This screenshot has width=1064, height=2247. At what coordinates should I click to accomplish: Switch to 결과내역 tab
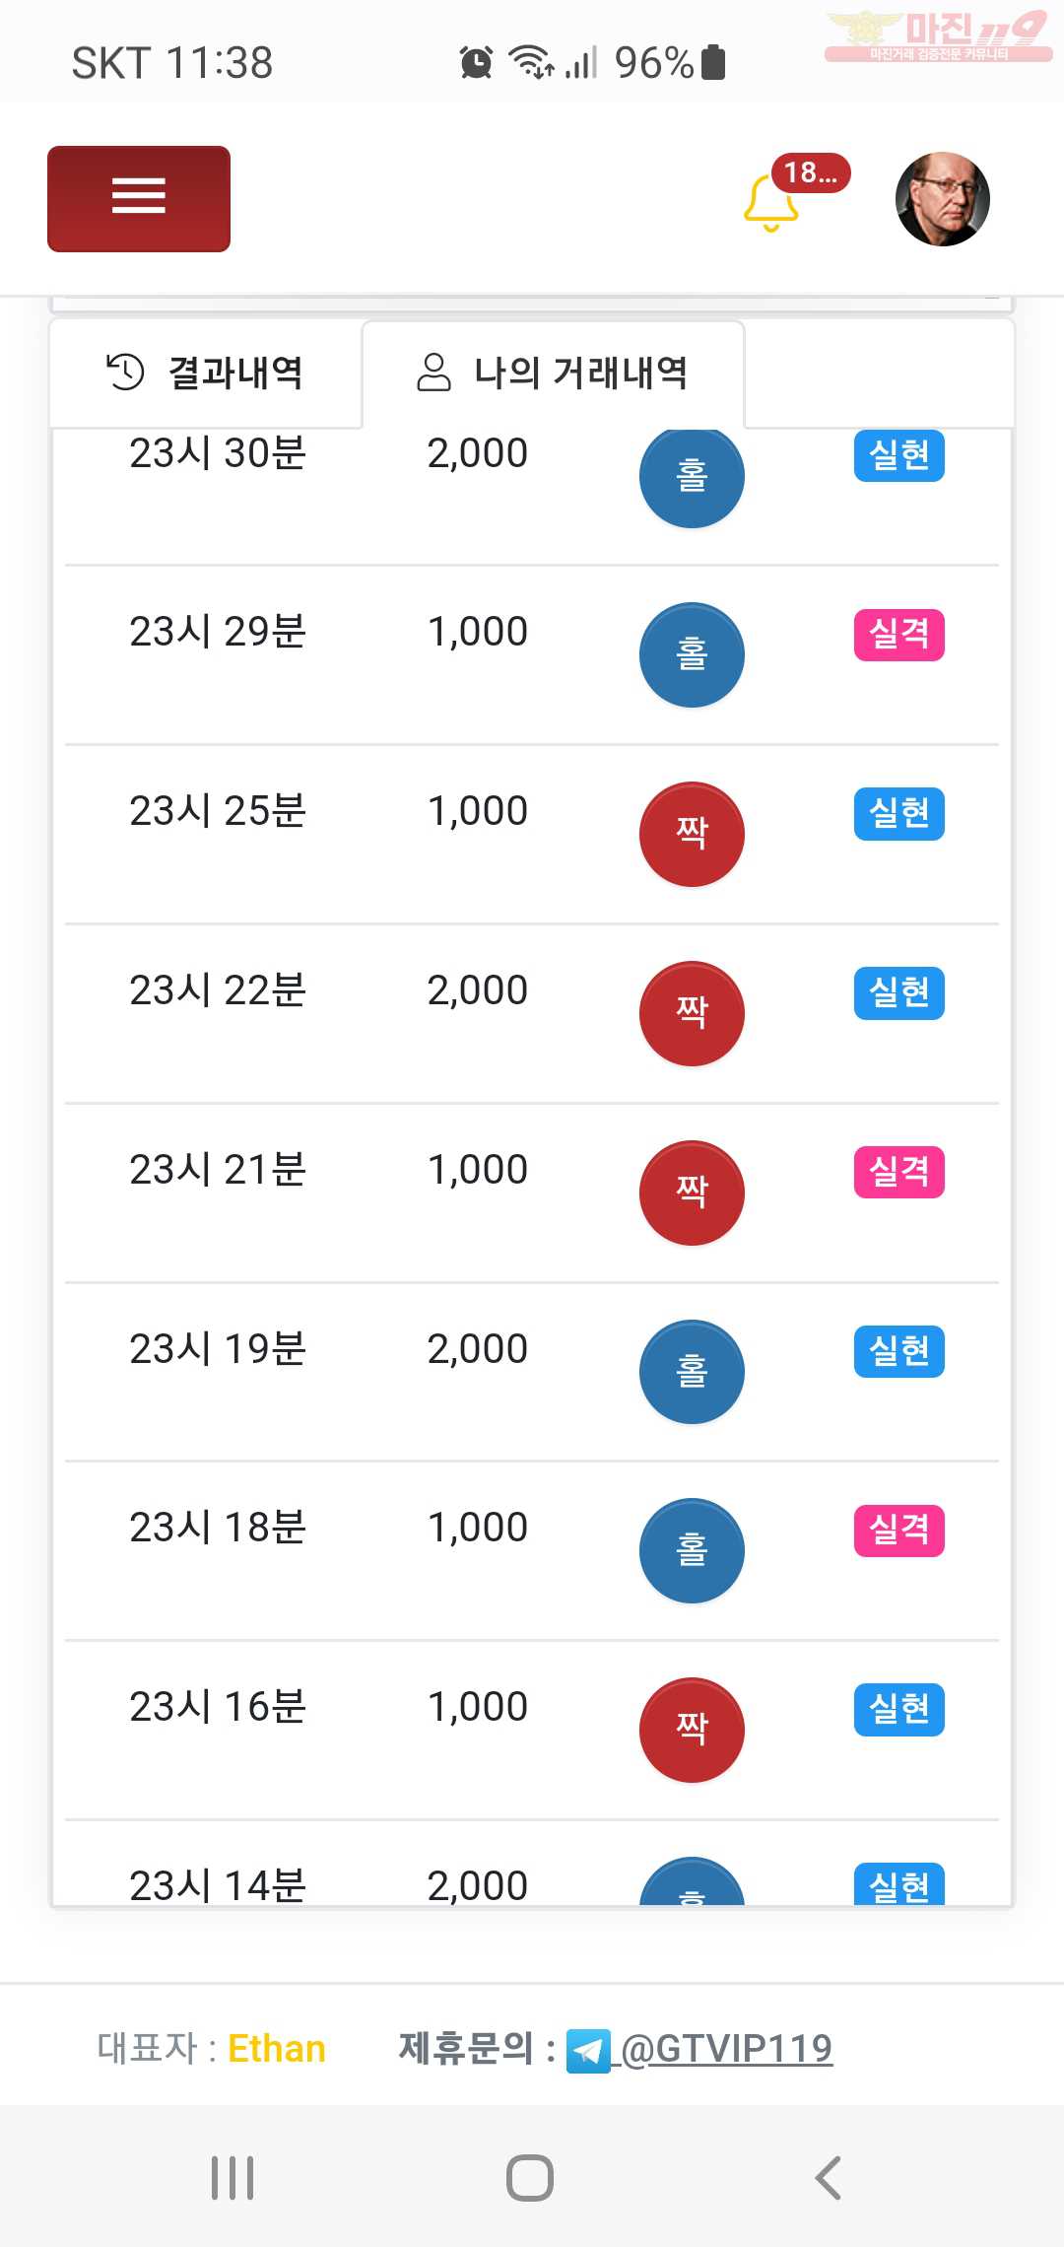pos(206,374)
